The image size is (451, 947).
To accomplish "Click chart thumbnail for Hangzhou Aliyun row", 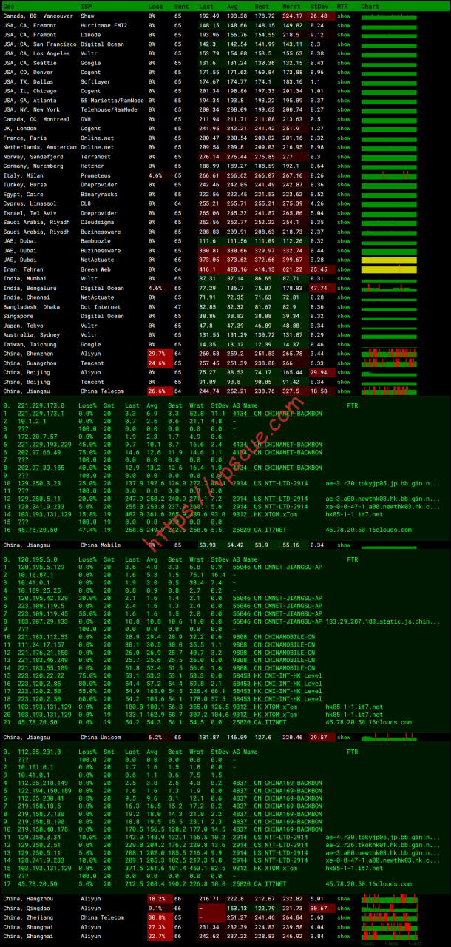I will pos(389,898).
